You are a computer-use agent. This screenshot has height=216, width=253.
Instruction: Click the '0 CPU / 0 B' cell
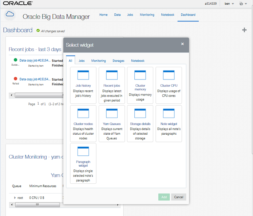37,197
